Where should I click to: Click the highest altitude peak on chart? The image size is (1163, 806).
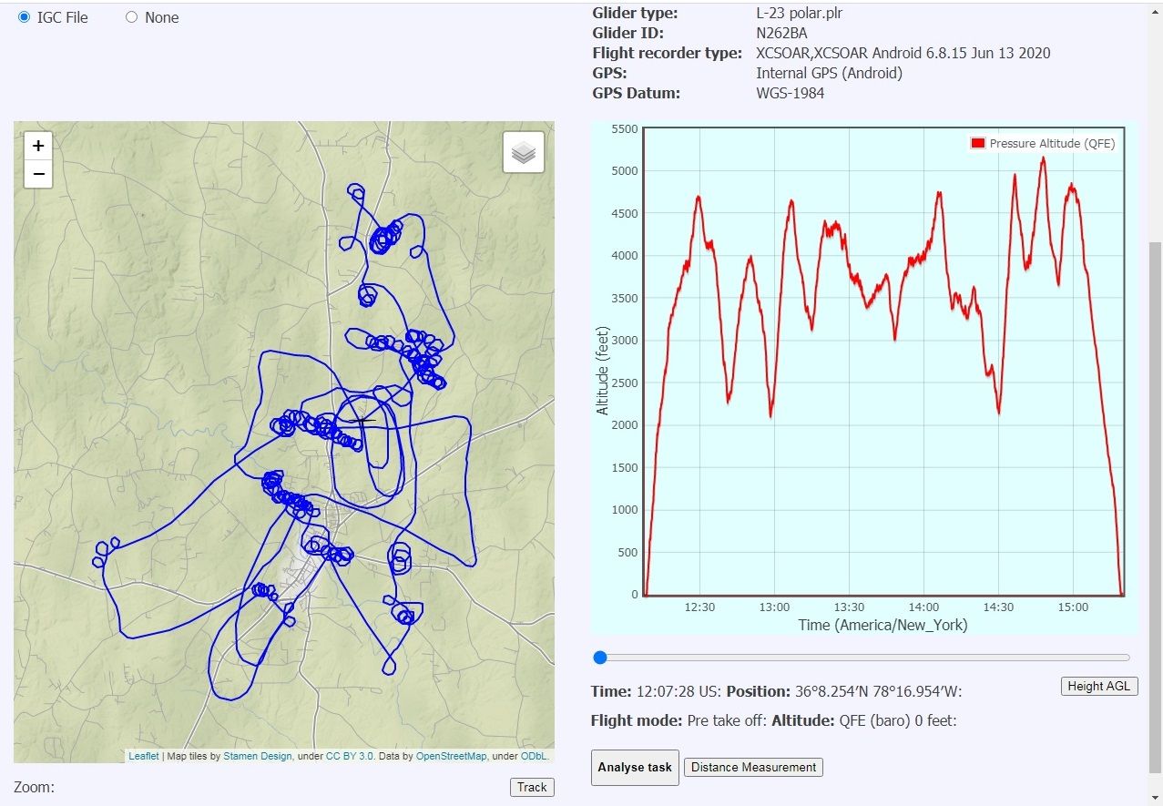(x=1043, y=158)
